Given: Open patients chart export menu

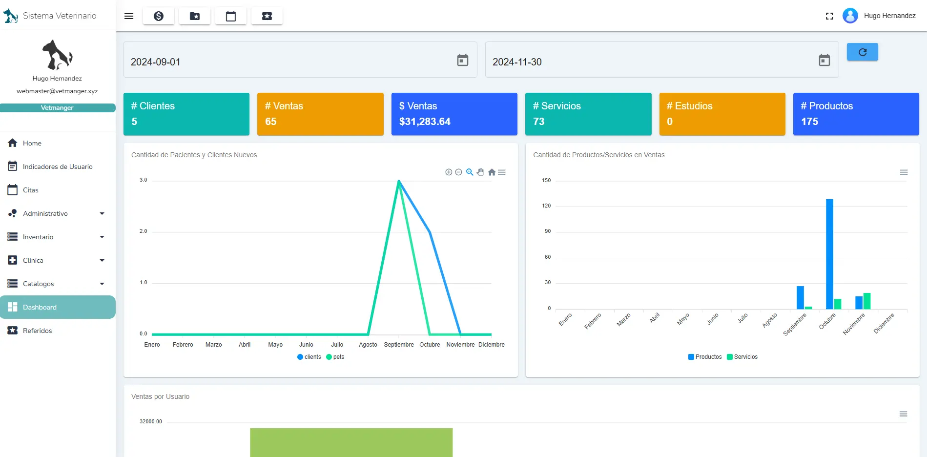Looking at the screenshot, I should point(502,172).
